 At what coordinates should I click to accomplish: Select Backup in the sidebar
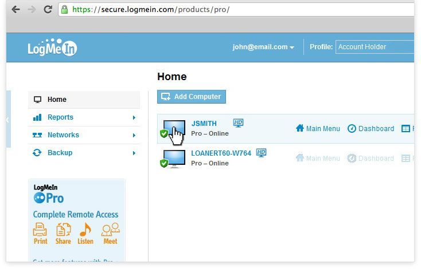tap(60, 153)
